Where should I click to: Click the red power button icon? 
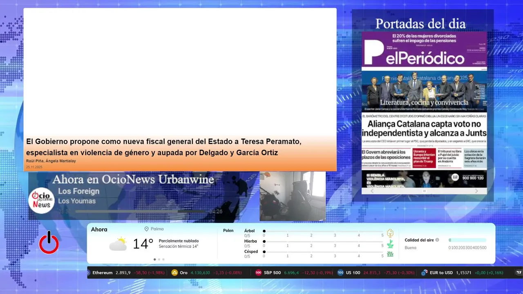[49, 243]
